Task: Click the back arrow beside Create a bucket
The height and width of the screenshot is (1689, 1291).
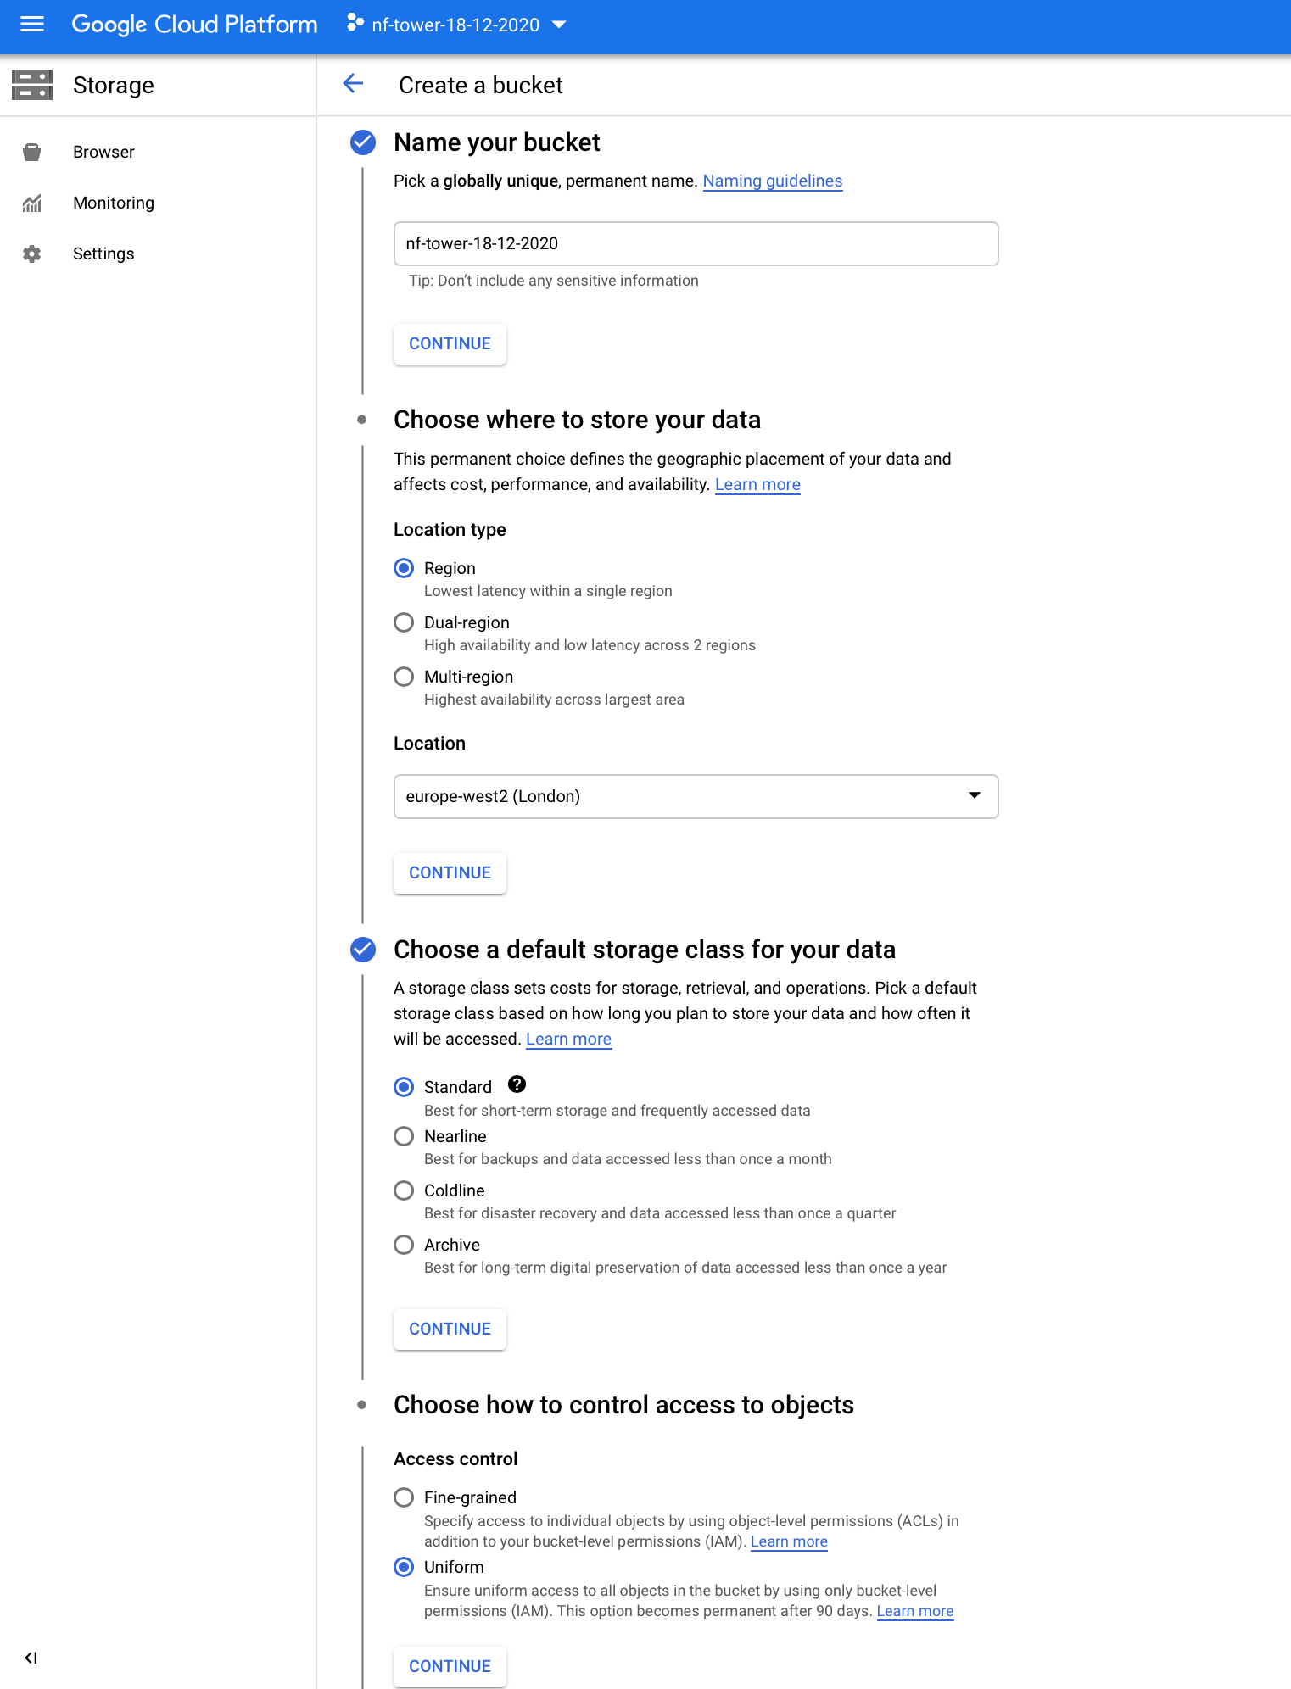Action: pos(353,84)
